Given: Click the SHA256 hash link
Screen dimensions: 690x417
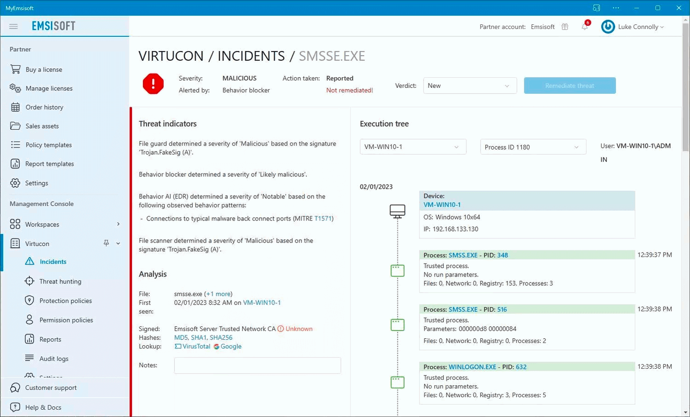Looking at the screenshot, I should [221, 337].
